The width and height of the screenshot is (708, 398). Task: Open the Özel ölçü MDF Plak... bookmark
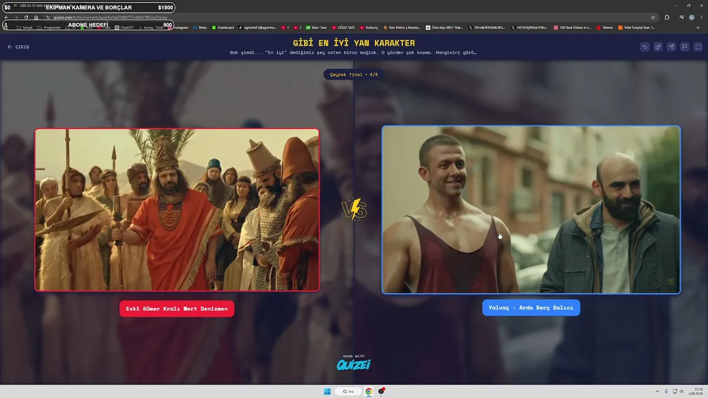tap(444, 28)
